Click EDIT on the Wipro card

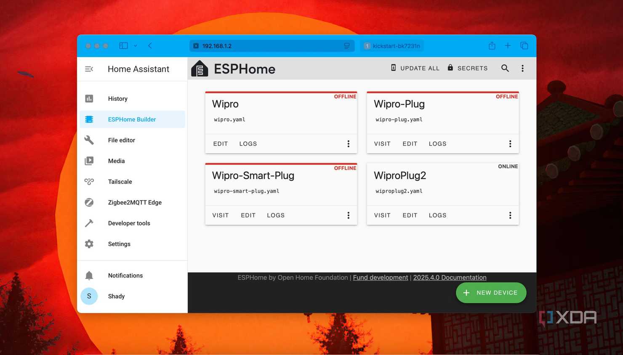[221, 144]
